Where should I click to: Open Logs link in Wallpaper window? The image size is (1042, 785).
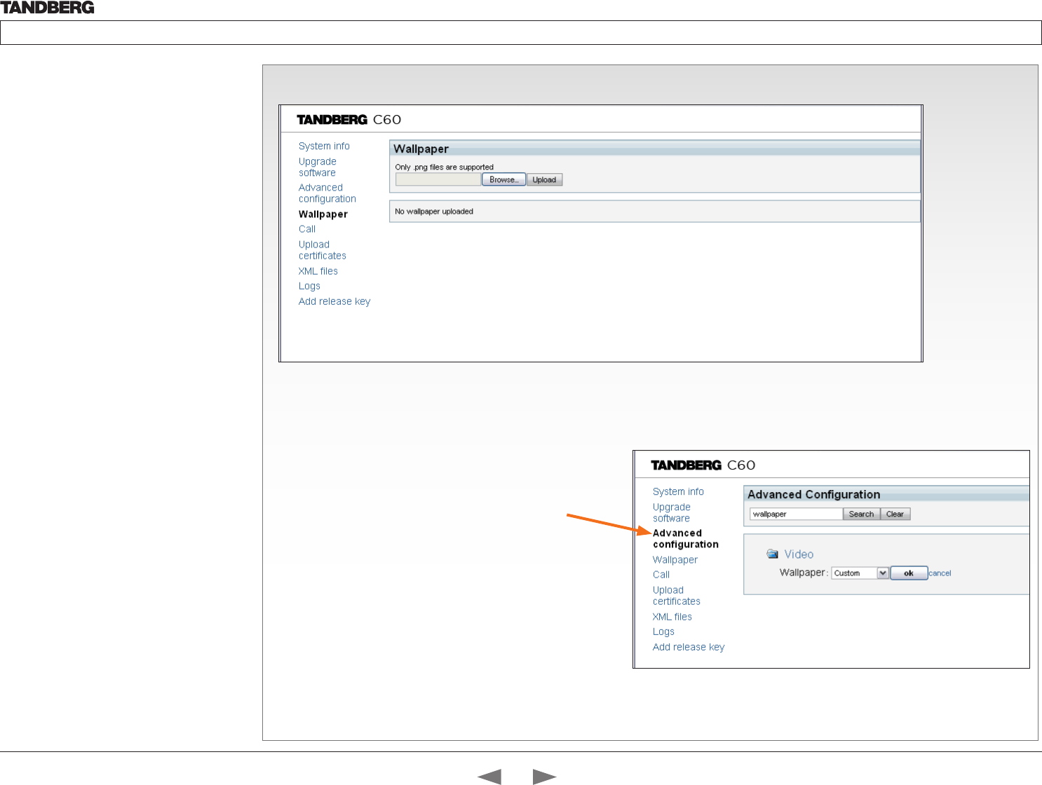click(x=309, y=286)
